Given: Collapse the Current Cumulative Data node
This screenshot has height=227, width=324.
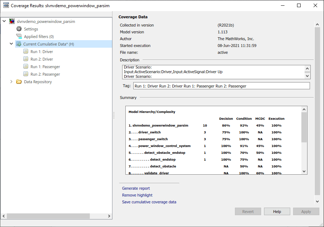Looking at the screenshot, I should tap(11, 44).
